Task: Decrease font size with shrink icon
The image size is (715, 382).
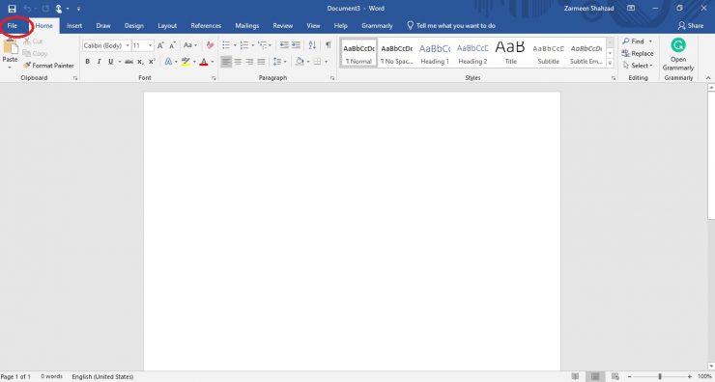Action: [172, 45]
